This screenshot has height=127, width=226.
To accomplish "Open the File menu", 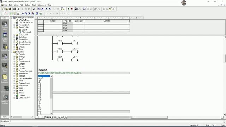I will pos(6,5).
